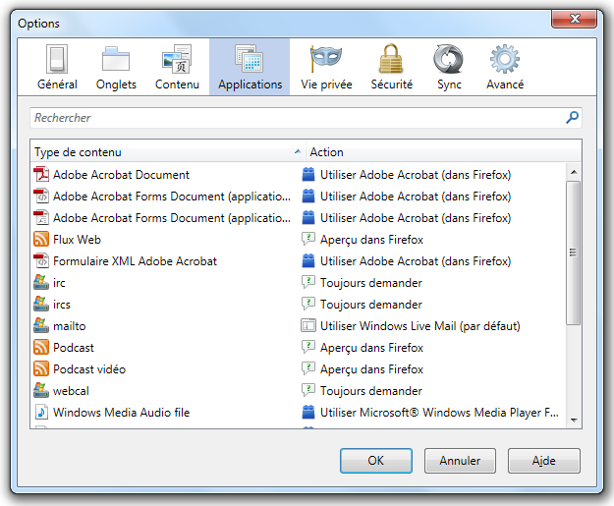Click the search magnifier icon
614x506 pixels.
pos(572,118)
